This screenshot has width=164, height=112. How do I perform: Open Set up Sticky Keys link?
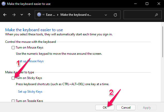pos(30,92)
